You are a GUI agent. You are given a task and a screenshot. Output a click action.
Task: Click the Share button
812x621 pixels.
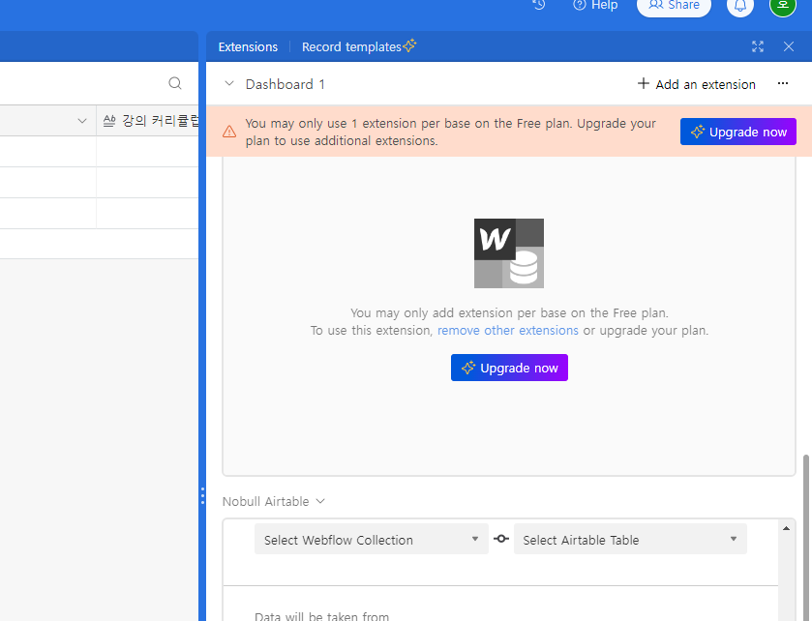[x=674, y=6]
